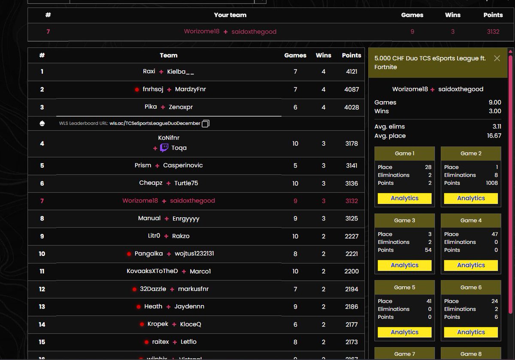Viewport: 515px width, 360px height.
Task: Click the plus icon between Raxi and Kielba__
Action: (x=162, y=72)
